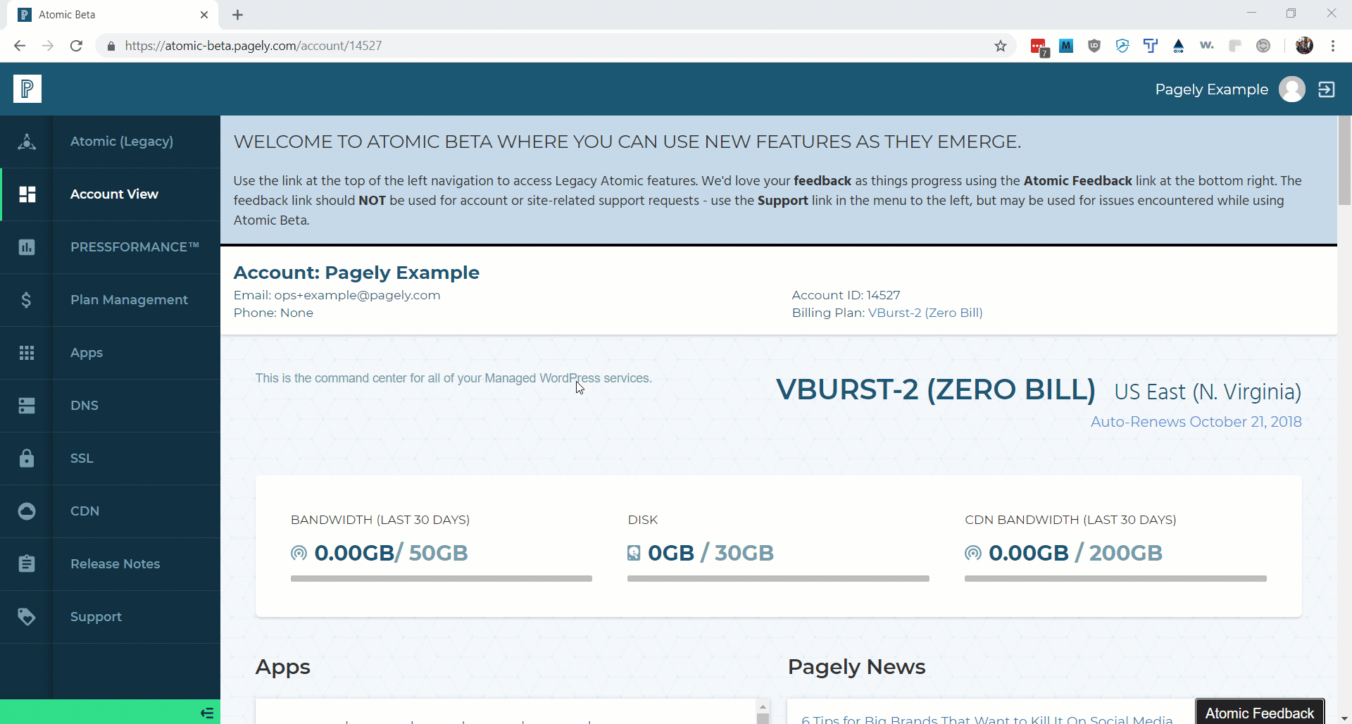Click the ops+example@pagely.com email text
The width and height of the screenshot is (1352, 724).
[x=357, y=295]
